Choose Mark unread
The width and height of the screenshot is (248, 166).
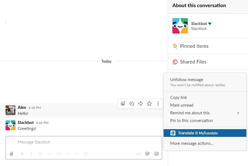click(205, 105)
